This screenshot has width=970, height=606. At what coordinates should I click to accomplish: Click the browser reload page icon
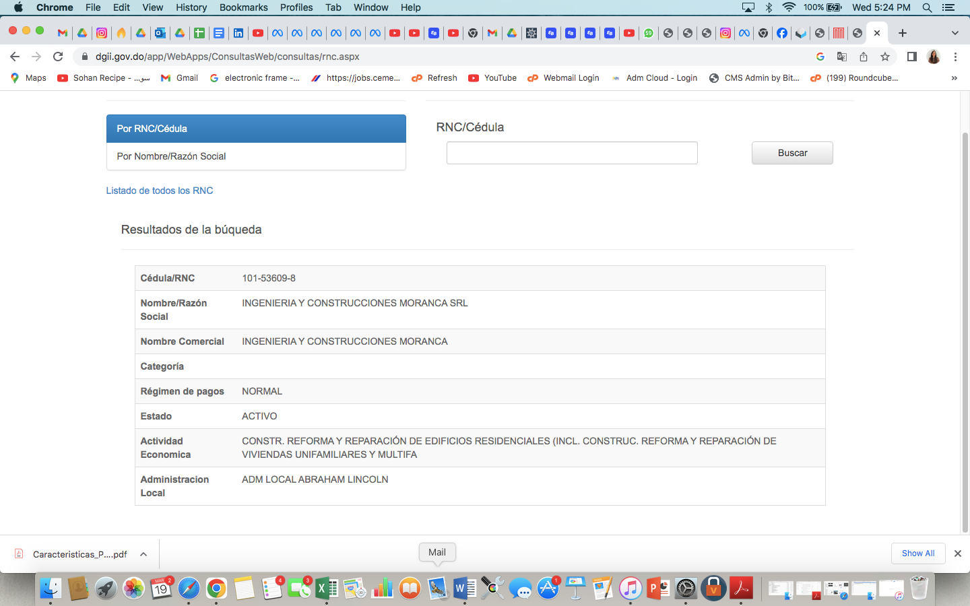[x=58, y=57]
